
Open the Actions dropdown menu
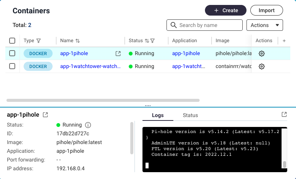click(x=265, y=25)
